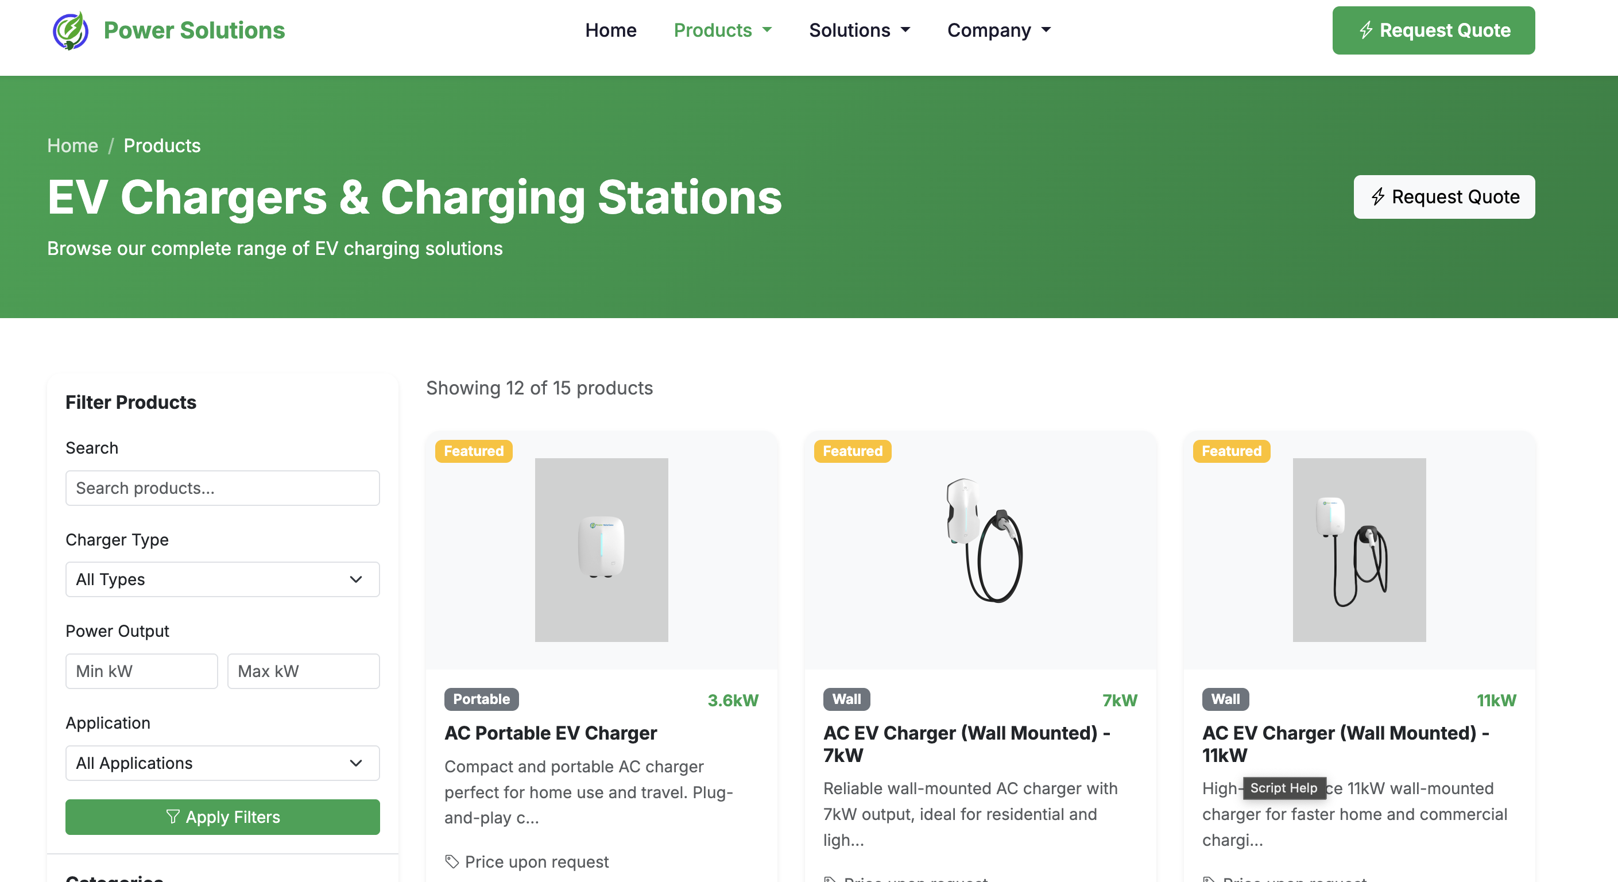Click the Min kW power output field
Screen dimensions: 1618x882
[141, 671]
